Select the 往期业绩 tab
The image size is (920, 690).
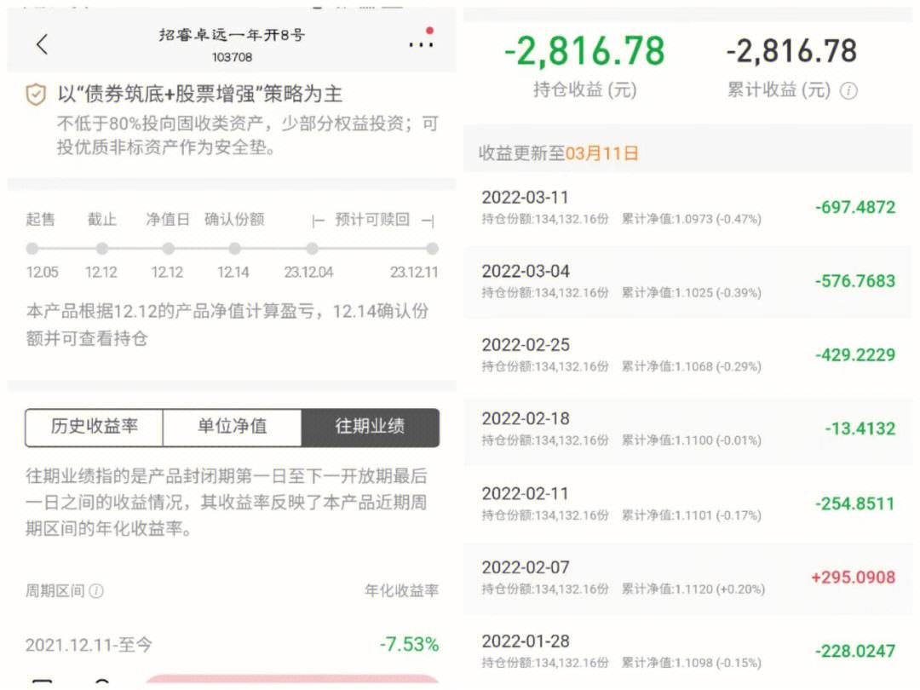pos(371,427)
